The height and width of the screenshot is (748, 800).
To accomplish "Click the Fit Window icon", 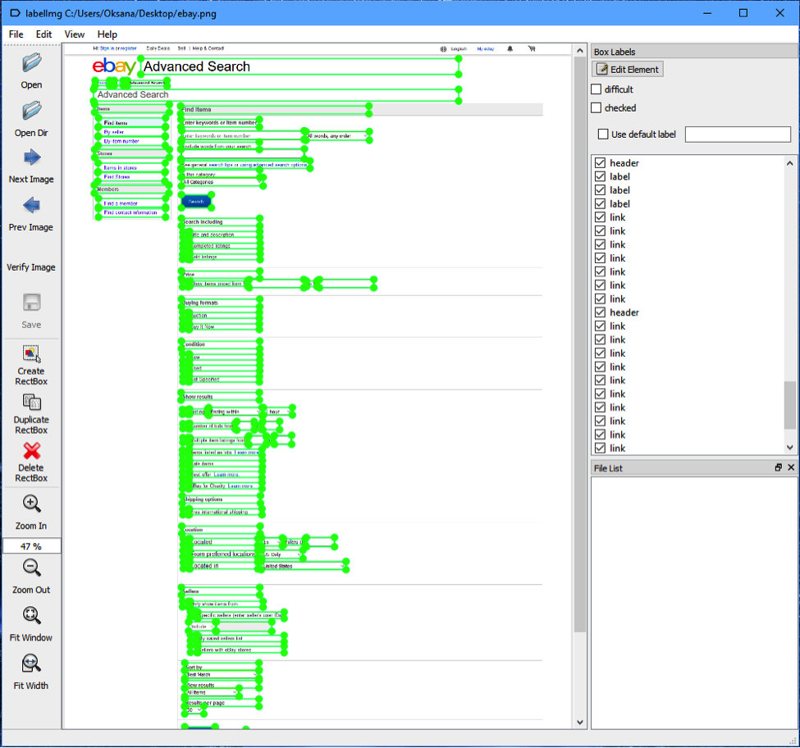I will [31, 615].
